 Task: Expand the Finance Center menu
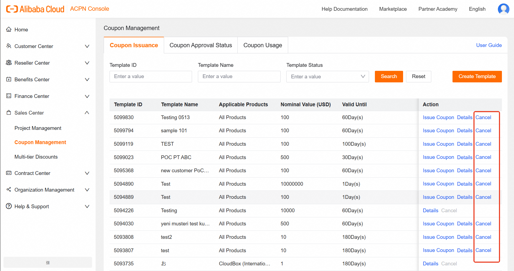(87, 96)
